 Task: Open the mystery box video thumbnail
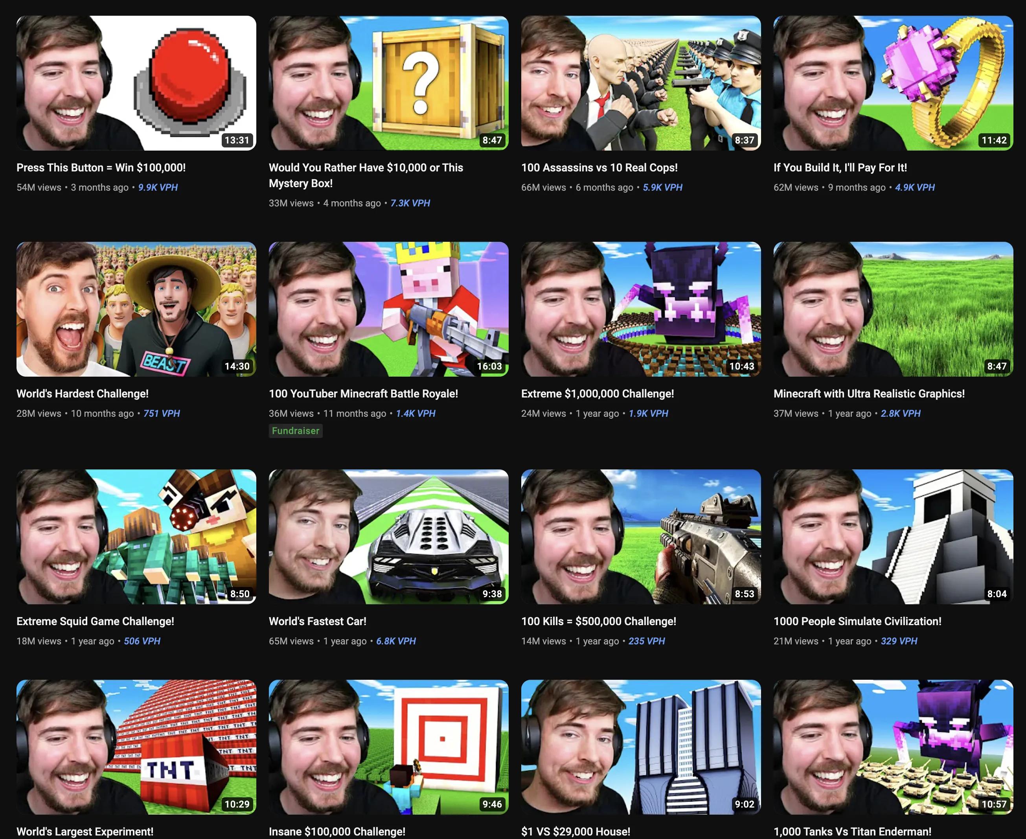(388, 83)
